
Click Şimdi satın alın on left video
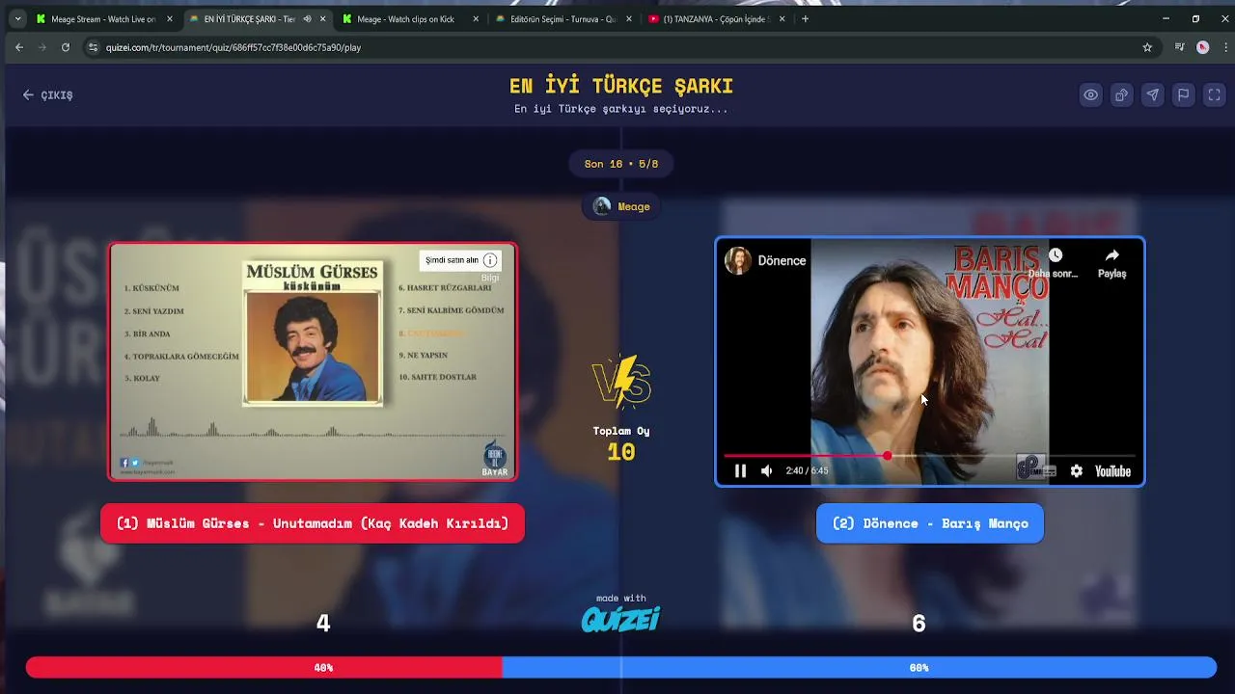tap(452, 260)
